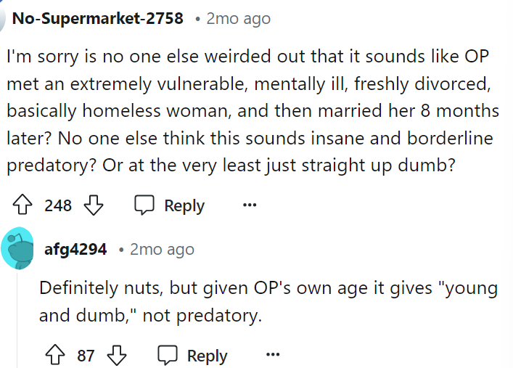Downvote the afg4294 reply
Image resolution: width=513 pixels, height=368 pixels.
[116, 356]
